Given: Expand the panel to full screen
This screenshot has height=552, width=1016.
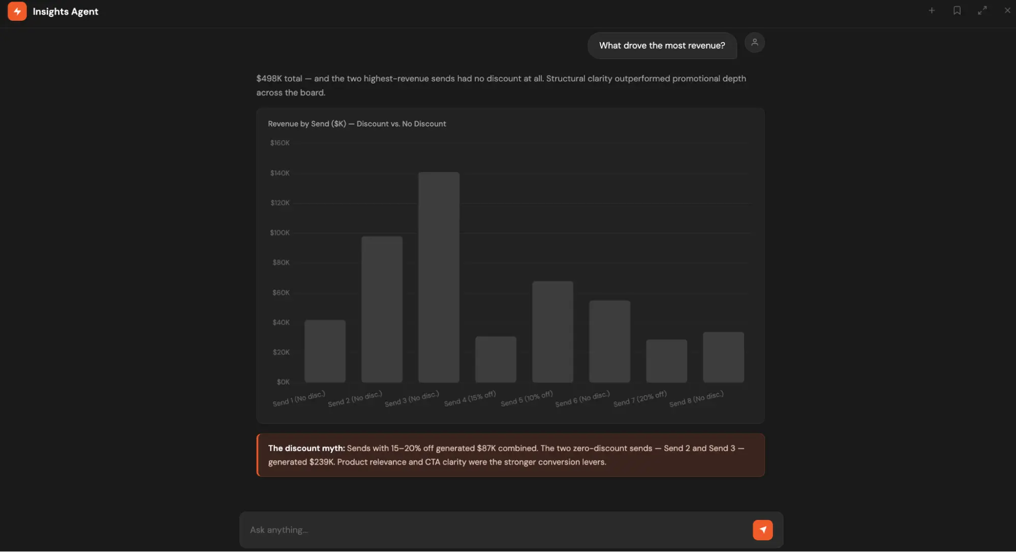Looking at the screenshot, I should (982, 11).
